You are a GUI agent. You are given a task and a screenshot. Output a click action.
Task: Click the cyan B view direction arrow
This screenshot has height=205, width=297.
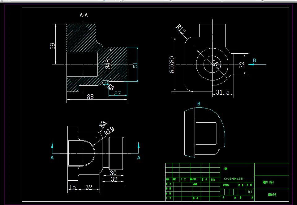click(x=257, y=64)
